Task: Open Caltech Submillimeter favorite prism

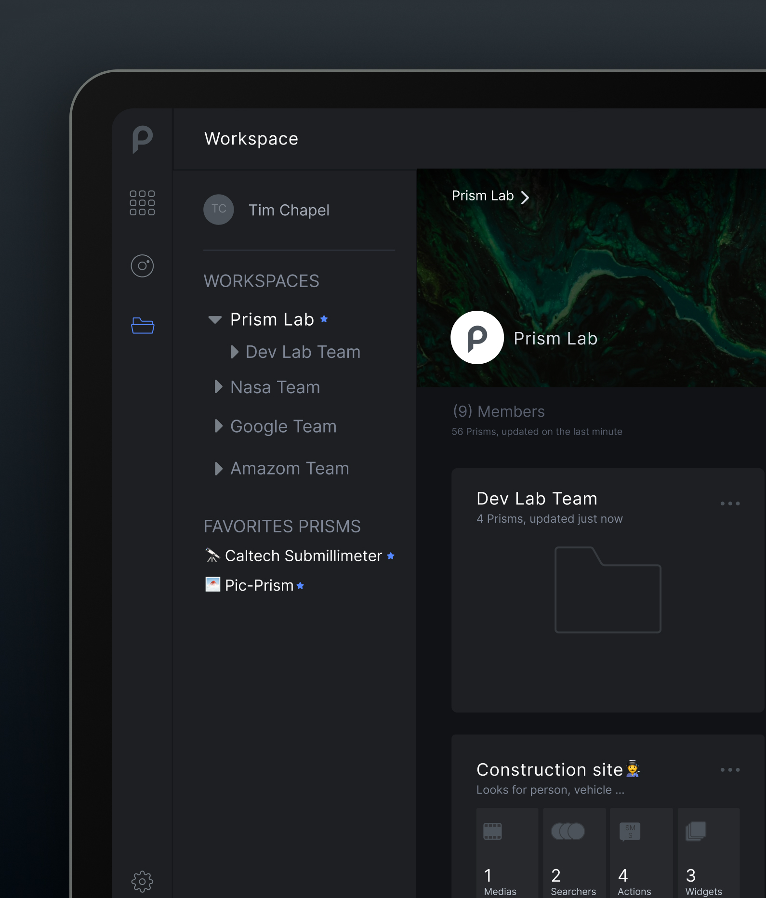Action: click(x=304, y=556)
